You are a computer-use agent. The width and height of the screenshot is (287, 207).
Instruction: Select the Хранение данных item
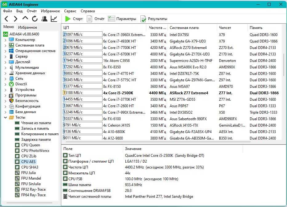pos(30,73)
